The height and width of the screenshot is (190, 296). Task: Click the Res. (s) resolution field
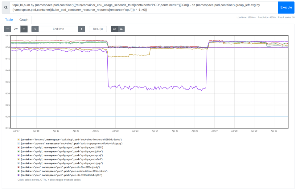(98, 29)
